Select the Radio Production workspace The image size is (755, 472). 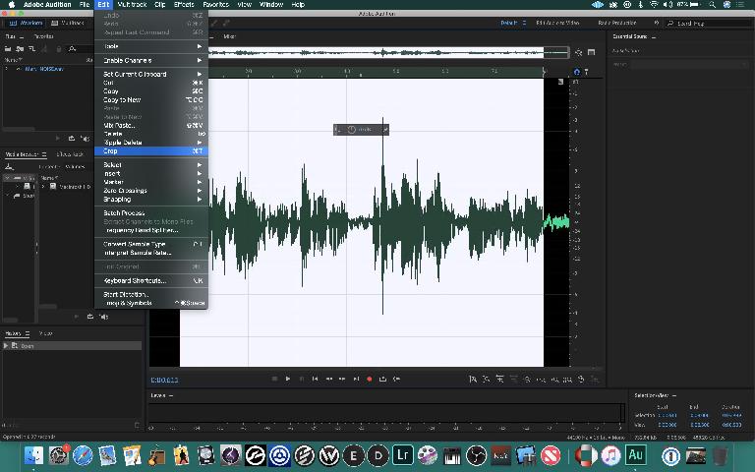pos(616,23)
